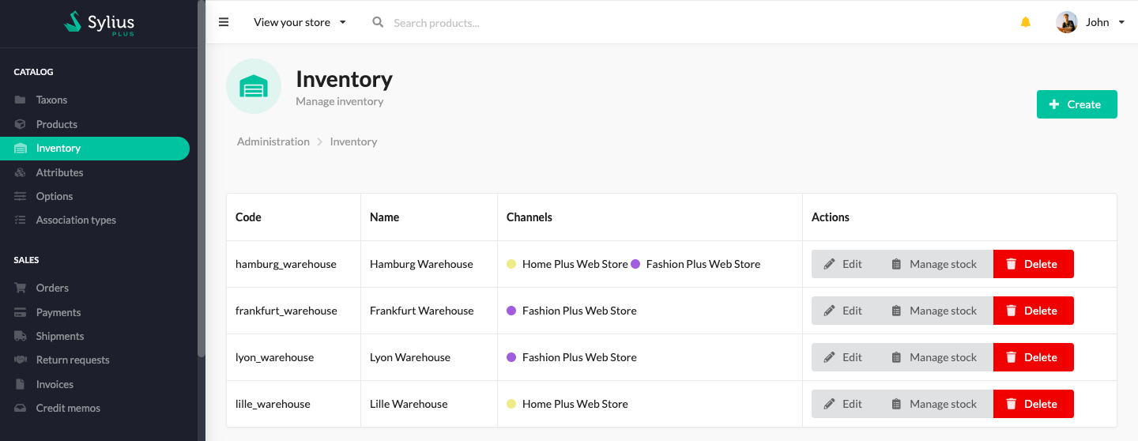Click the Options sliders icon

tap(21, 196)
